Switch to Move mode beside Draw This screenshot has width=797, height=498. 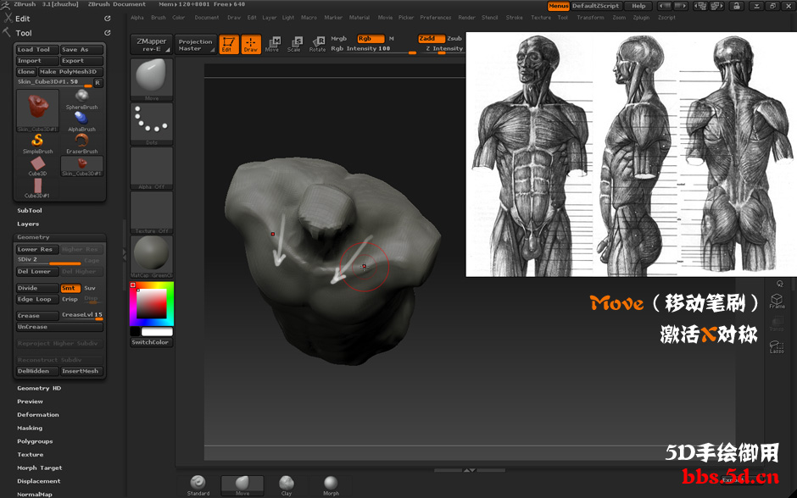pyautogui.click(x=272, y=44)
